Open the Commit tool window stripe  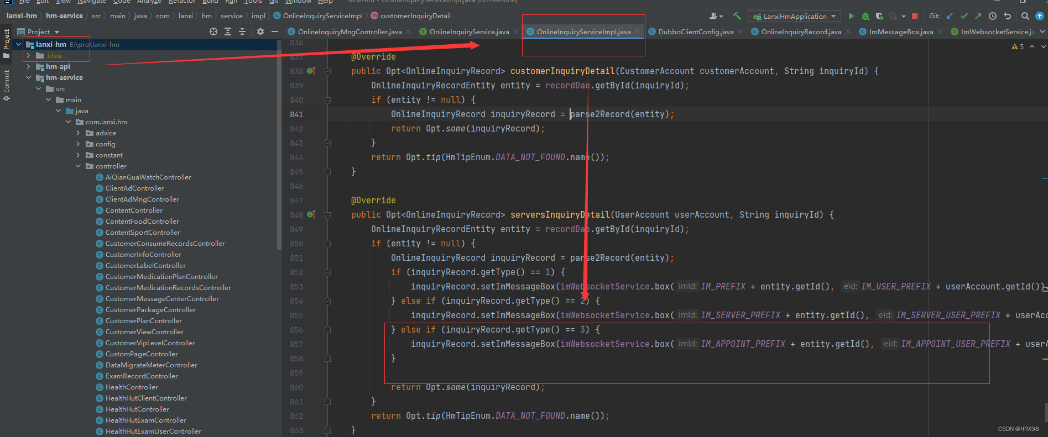[6, 85]
